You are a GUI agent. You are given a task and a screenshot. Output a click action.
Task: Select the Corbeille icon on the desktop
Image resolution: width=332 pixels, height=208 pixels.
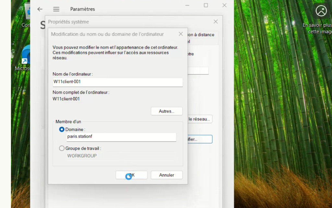(x=26, y=15)
